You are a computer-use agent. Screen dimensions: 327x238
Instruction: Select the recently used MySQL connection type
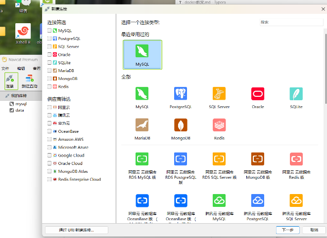(x=142, y=54)
